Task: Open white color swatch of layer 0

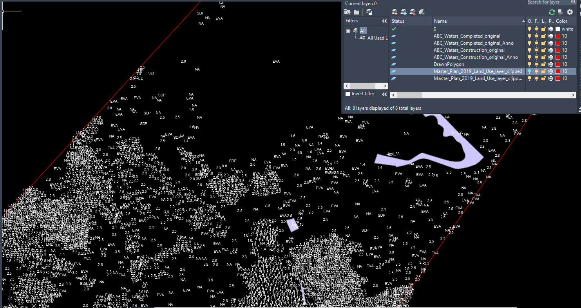Action: click(x=558, y=29)
